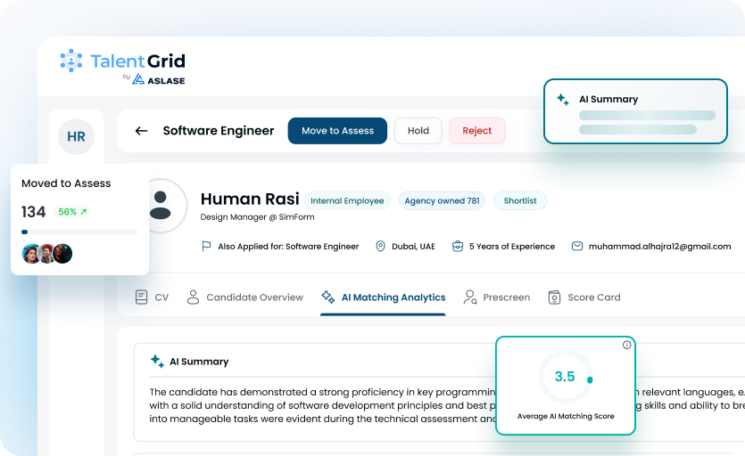Viewport: 745px width, 456px height.
Task: Click the floating AI Summary card title
Action: click(x=608, y=99)
